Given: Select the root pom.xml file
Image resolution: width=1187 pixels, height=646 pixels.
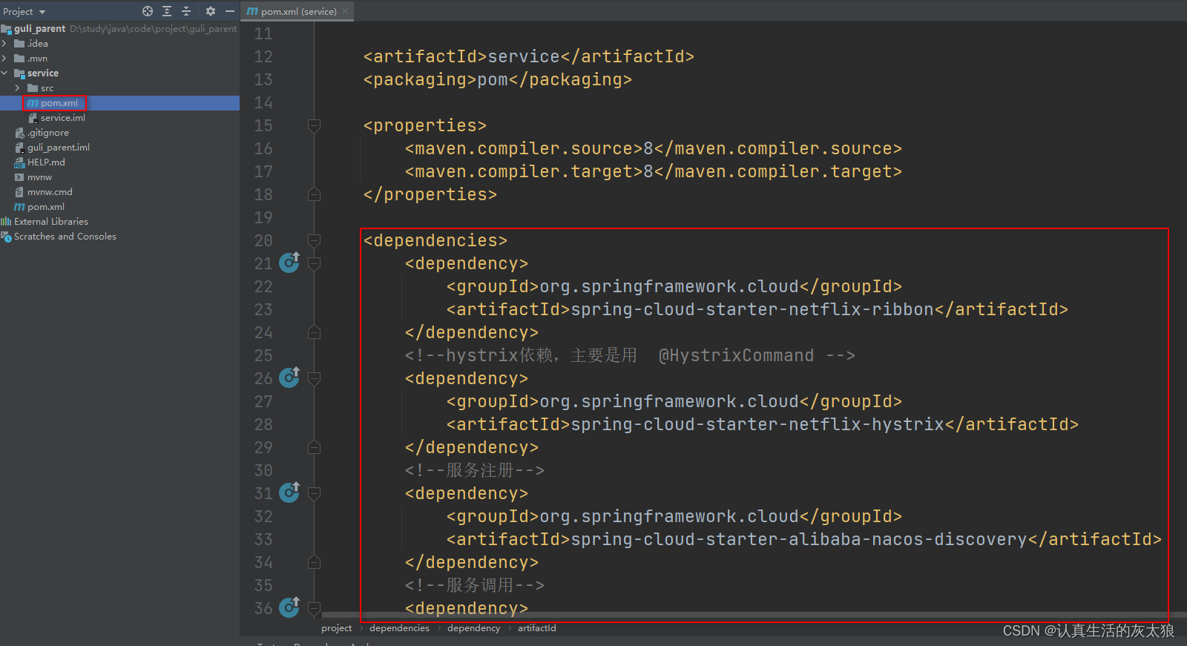Looking at the screenshot, I should pyautogui.click(x=40, y=207).
